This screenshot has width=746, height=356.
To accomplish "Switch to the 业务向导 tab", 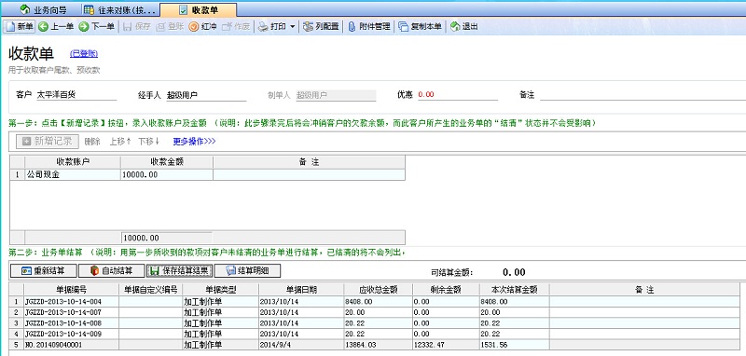I will click(x=44, y=9).
